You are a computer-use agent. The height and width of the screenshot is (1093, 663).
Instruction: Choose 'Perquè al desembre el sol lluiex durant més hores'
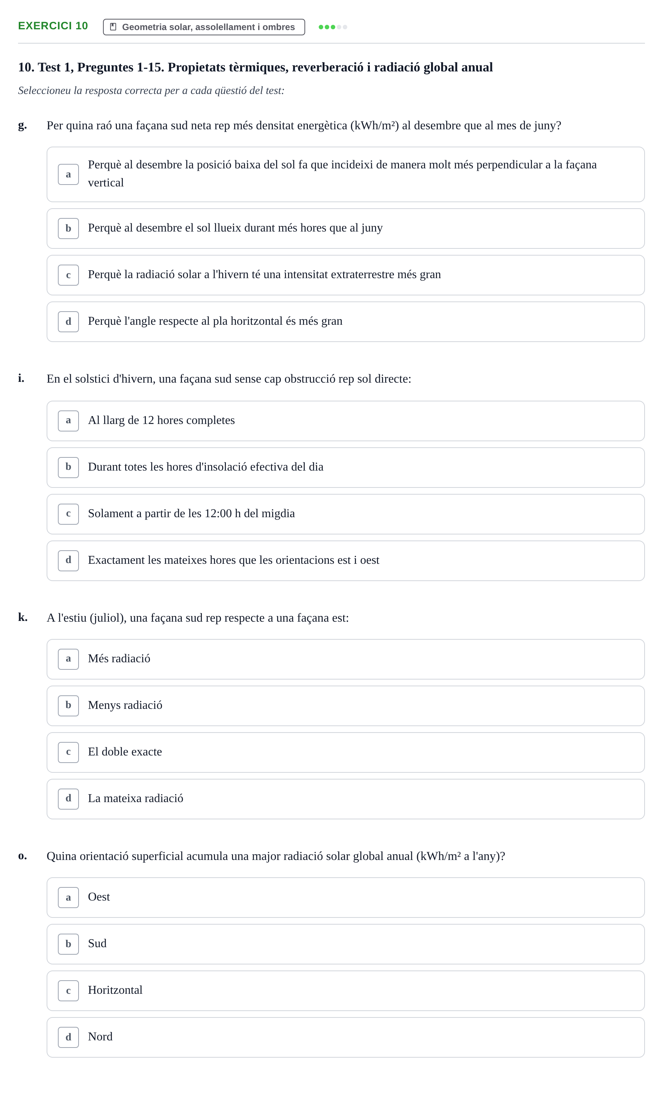click(345, 229)
